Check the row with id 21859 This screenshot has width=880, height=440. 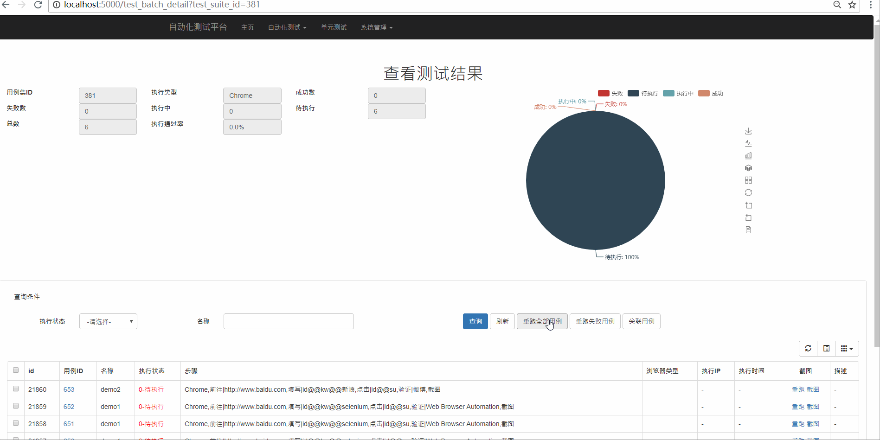(x=16, y=406)
